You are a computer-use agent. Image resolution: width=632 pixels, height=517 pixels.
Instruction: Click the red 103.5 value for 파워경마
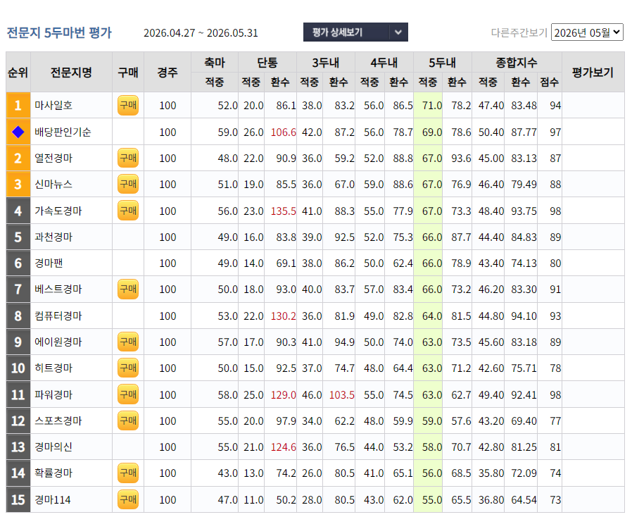point(342,395)
